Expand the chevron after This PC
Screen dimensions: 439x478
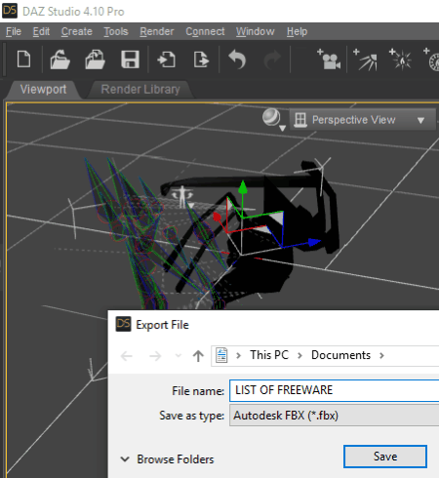click(299, 356)
